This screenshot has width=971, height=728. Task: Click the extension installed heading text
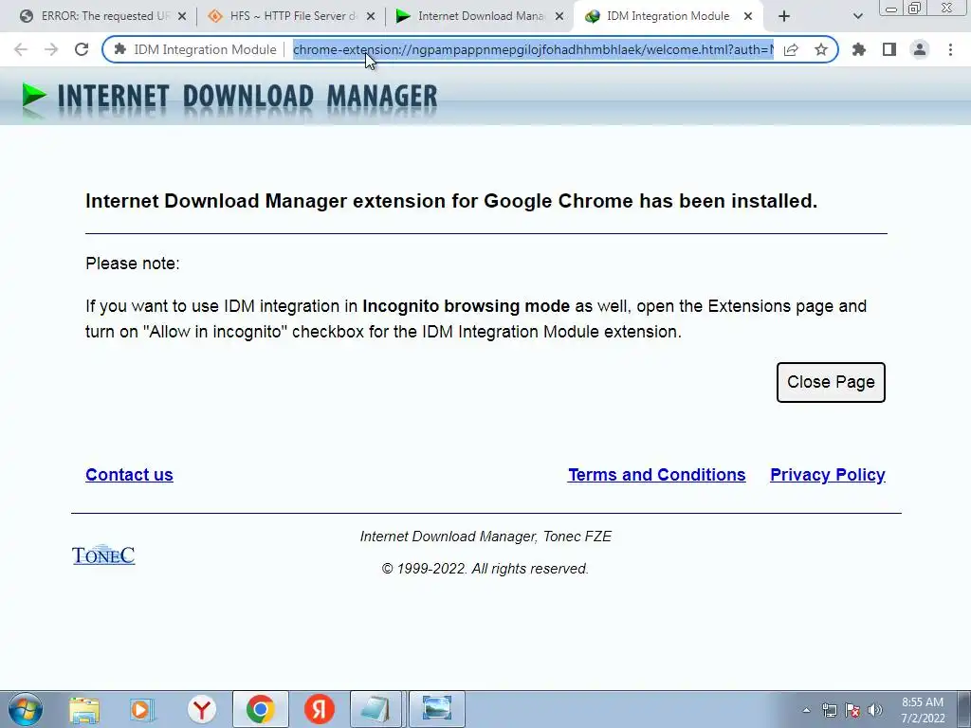click(x=451, y=201)
